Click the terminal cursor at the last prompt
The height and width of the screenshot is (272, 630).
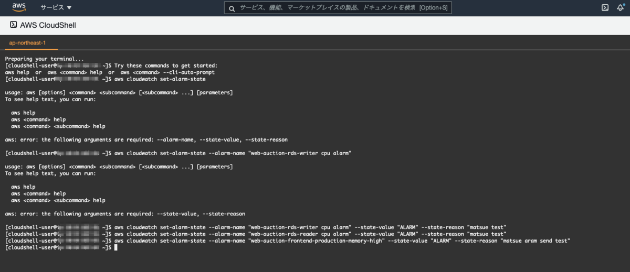115,247
